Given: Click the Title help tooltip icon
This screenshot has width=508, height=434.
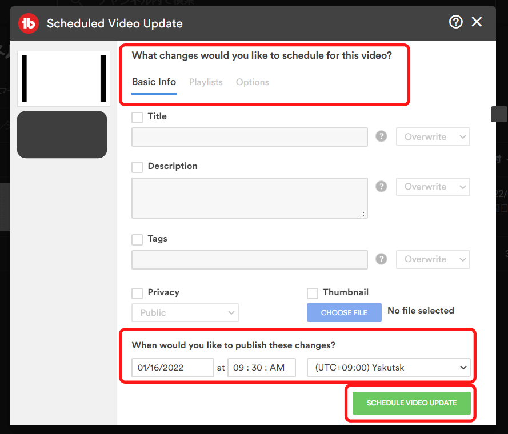Looking at the screenshot, I should coord(382,136).
